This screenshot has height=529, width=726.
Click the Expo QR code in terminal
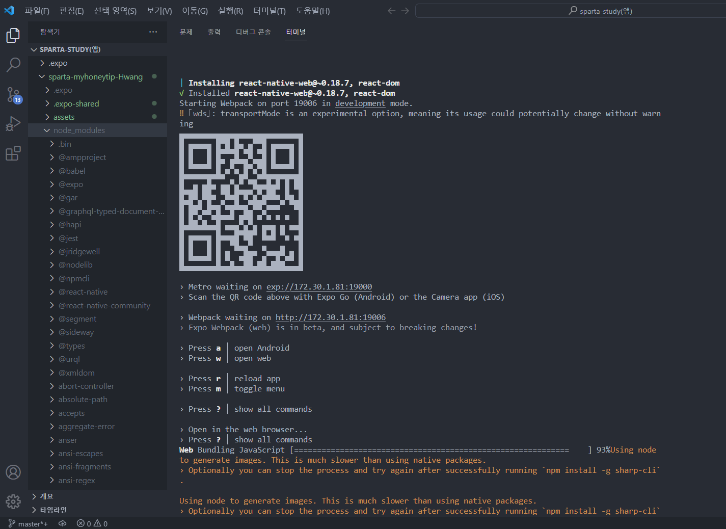(x=241, y=202)
